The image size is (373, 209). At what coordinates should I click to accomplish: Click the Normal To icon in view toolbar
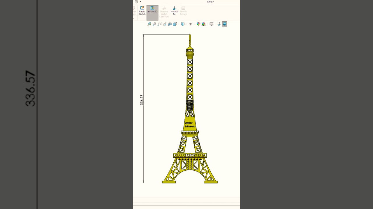[219, 24]
